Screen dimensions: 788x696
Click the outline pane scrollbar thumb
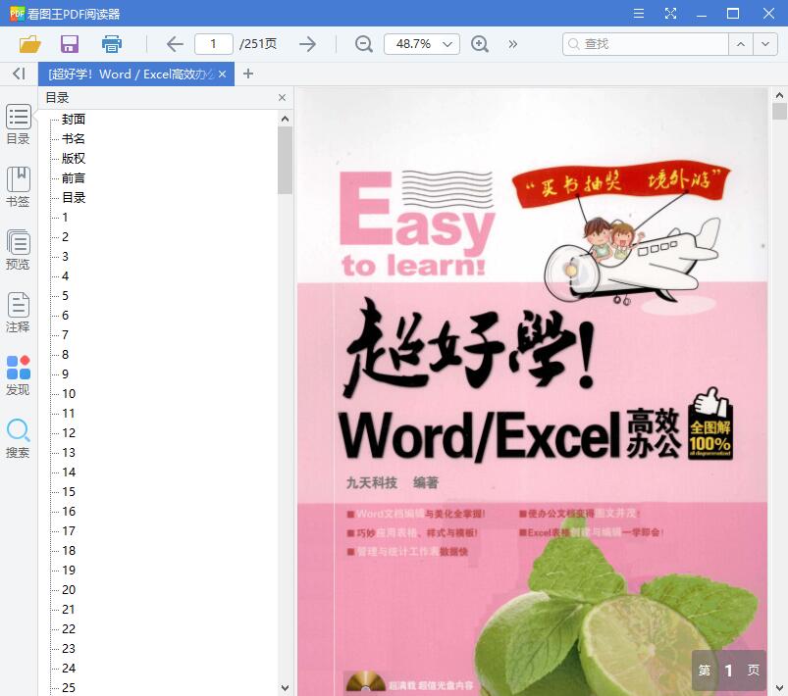285,160
